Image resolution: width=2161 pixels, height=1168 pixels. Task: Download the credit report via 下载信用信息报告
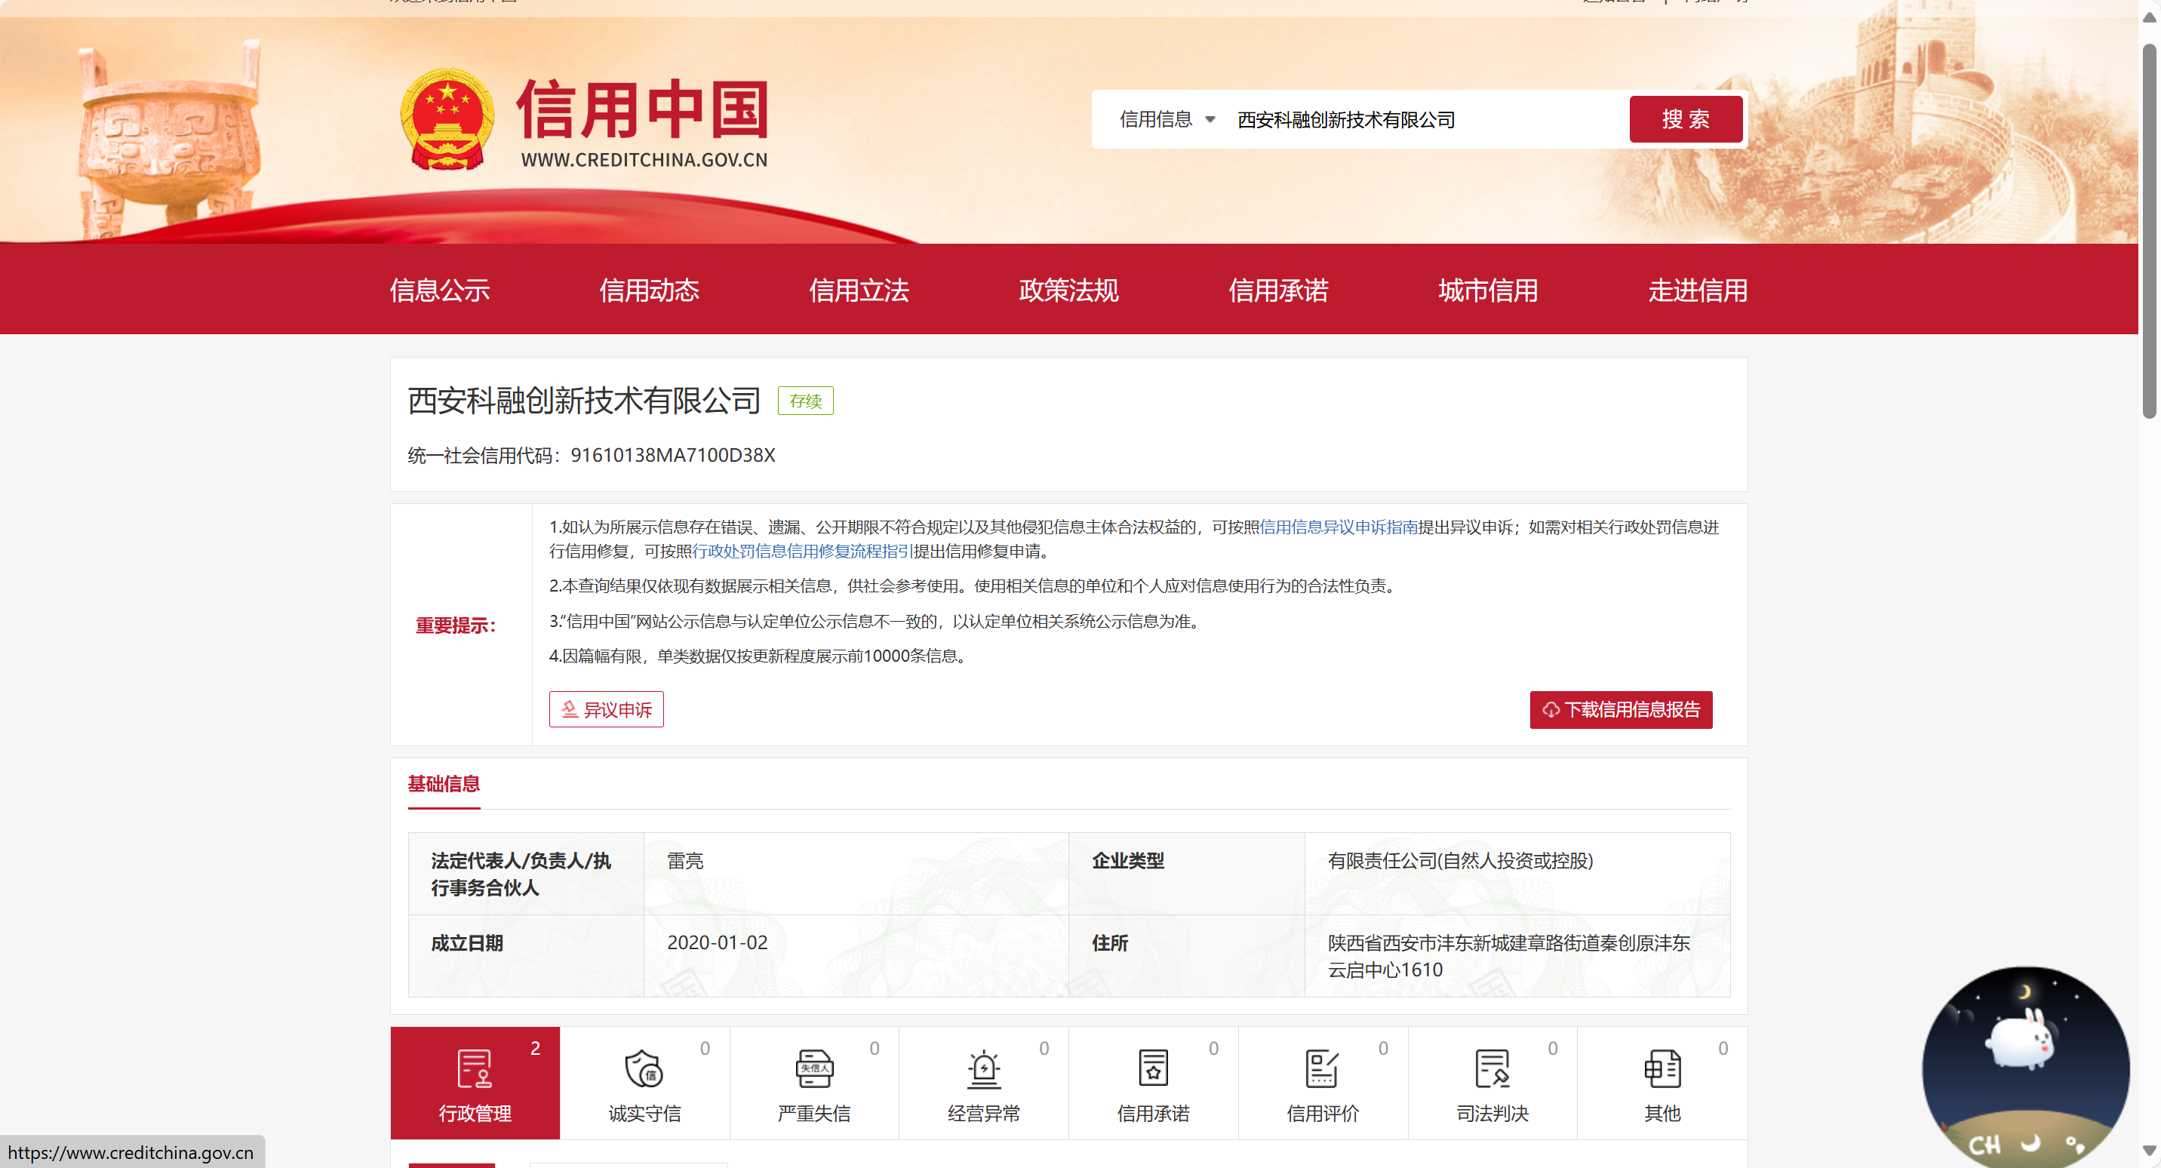[1620, 710]
